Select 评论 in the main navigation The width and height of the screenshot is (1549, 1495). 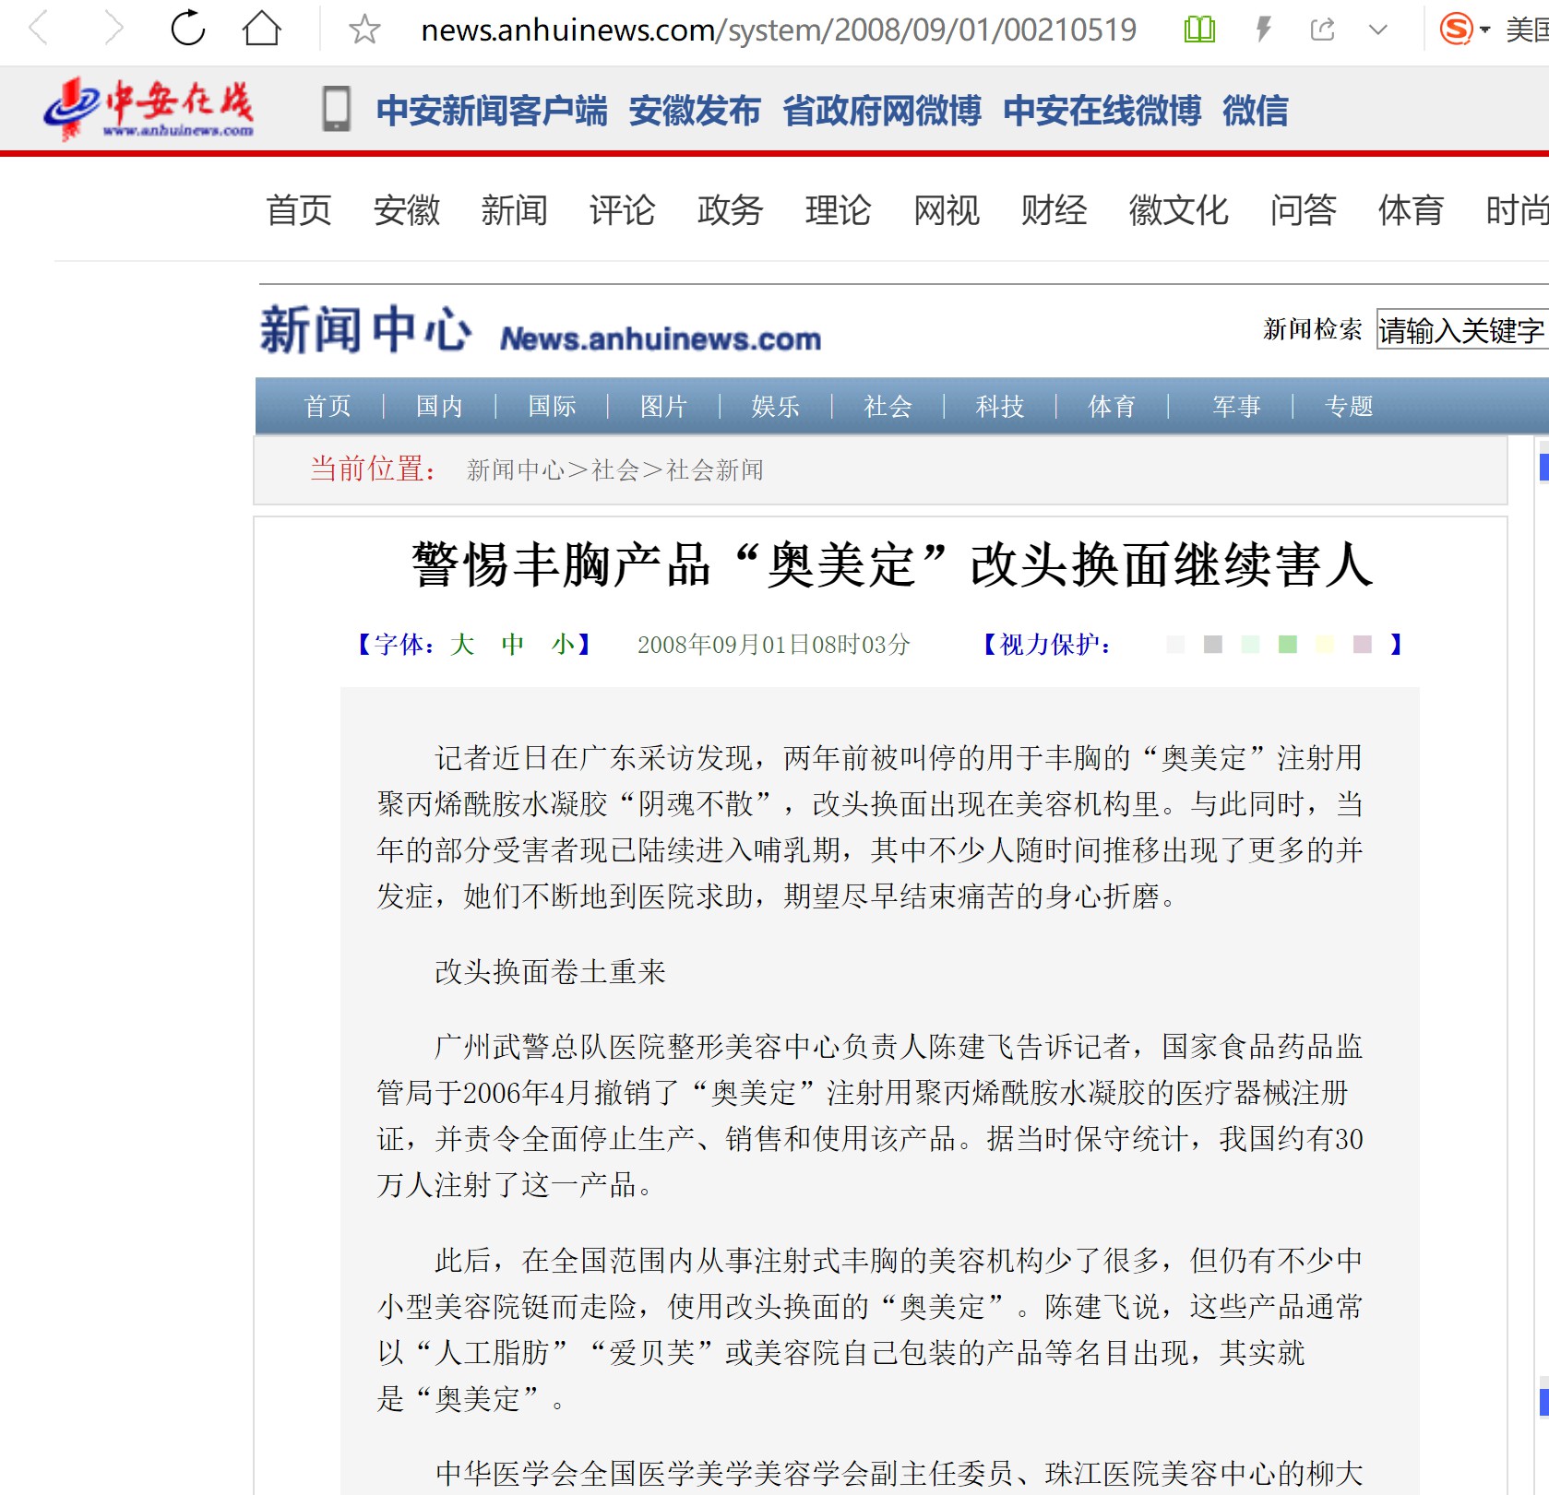click(623, 210)
